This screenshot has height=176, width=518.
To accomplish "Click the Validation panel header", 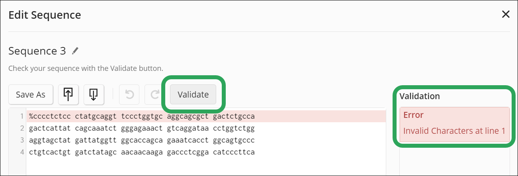I will [x=420, y=96].
